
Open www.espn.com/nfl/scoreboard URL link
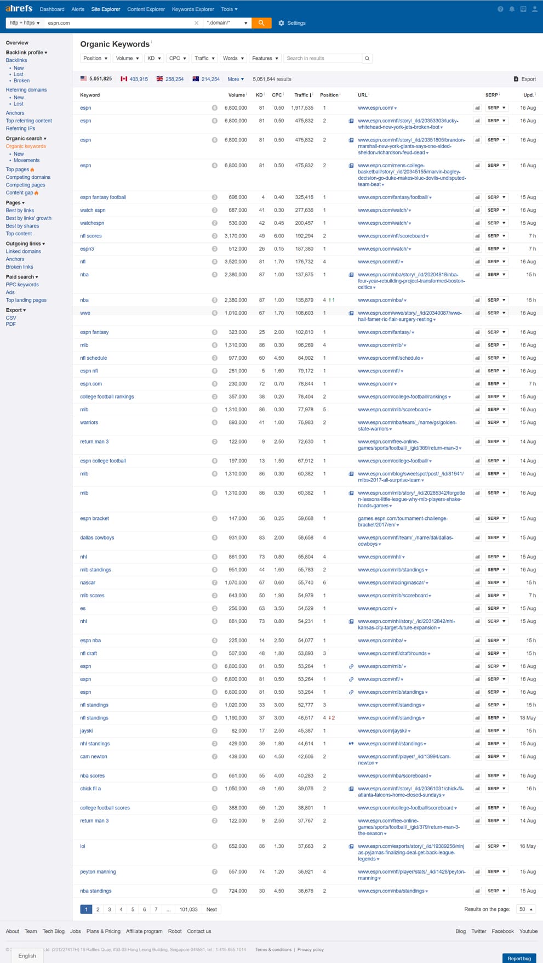point(391,236)
